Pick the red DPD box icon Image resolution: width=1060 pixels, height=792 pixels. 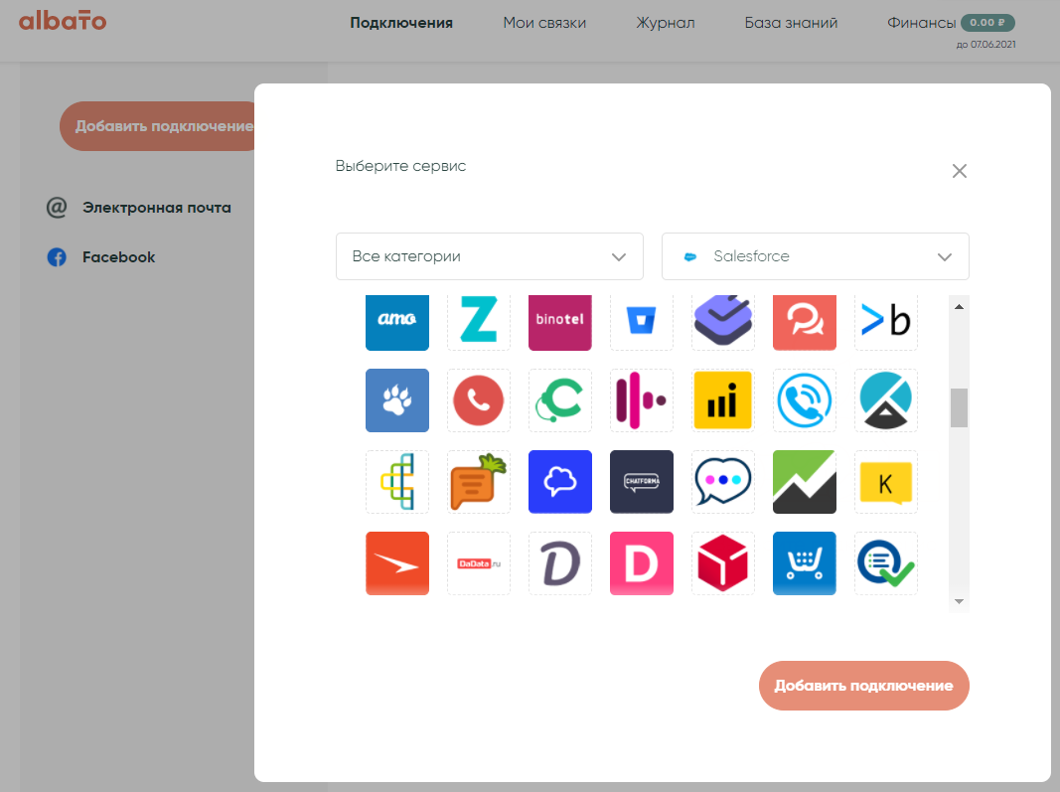coord(723,563)
